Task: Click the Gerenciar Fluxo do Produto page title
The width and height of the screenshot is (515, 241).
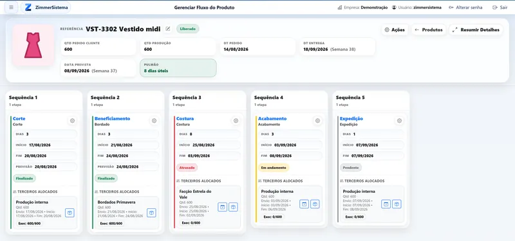Action: point(204,8)
